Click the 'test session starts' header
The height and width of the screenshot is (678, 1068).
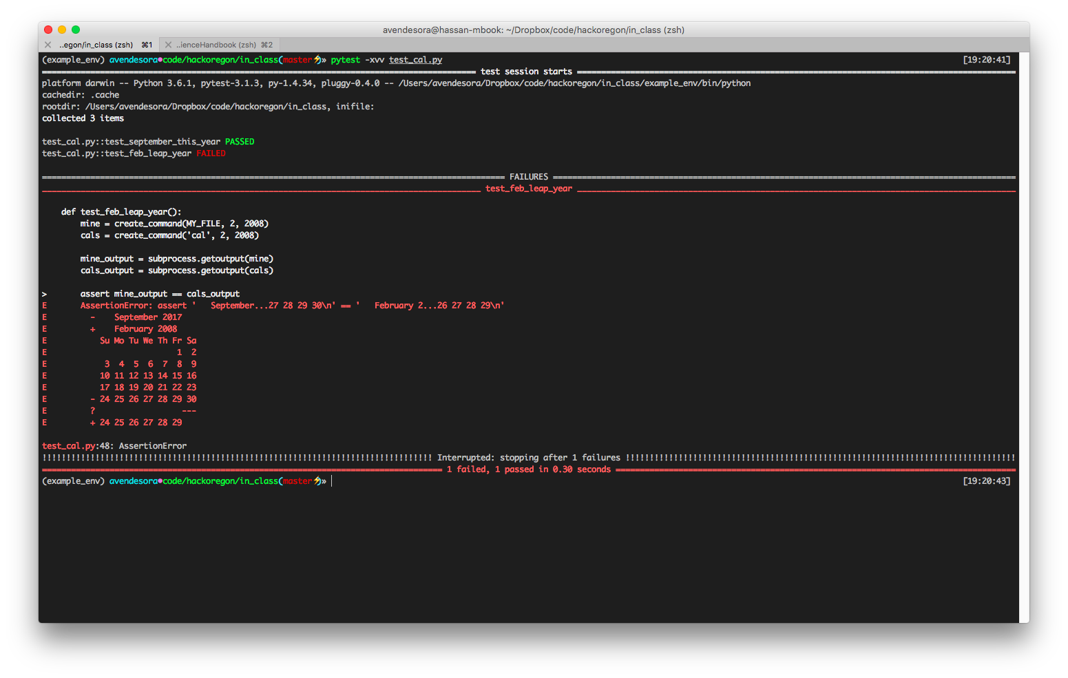click(526, 72)
